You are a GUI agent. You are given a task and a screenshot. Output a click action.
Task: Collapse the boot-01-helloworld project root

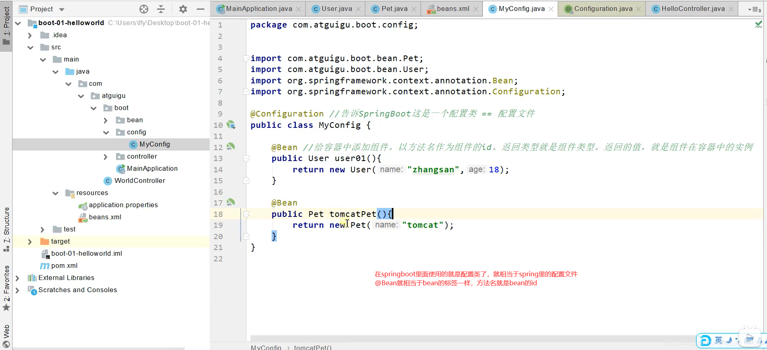click(x=18, y=23)
